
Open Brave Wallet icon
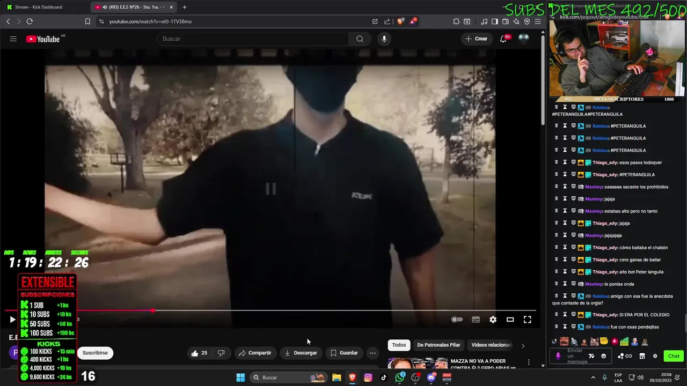click(x=506, y=21)
